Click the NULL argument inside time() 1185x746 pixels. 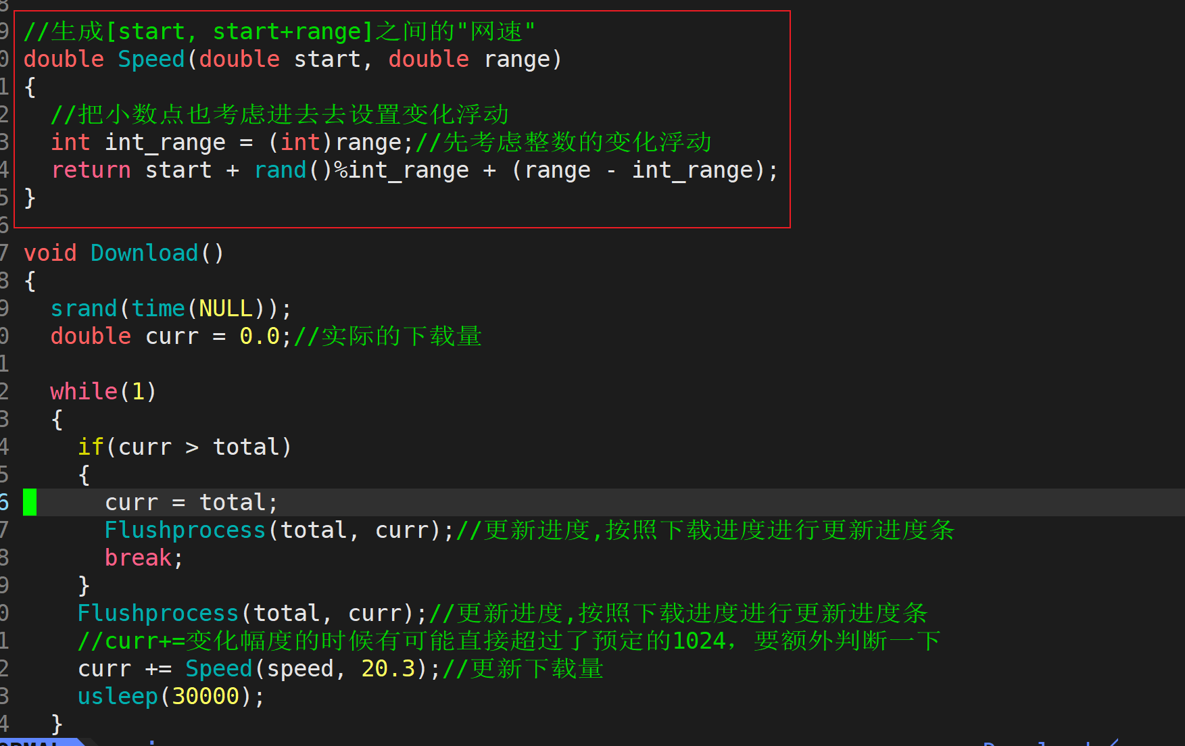[226, 308]
